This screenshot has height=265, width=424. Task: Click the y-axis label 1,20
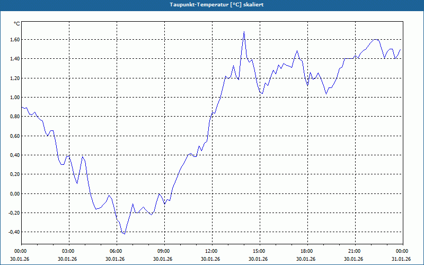coord(15,78)
